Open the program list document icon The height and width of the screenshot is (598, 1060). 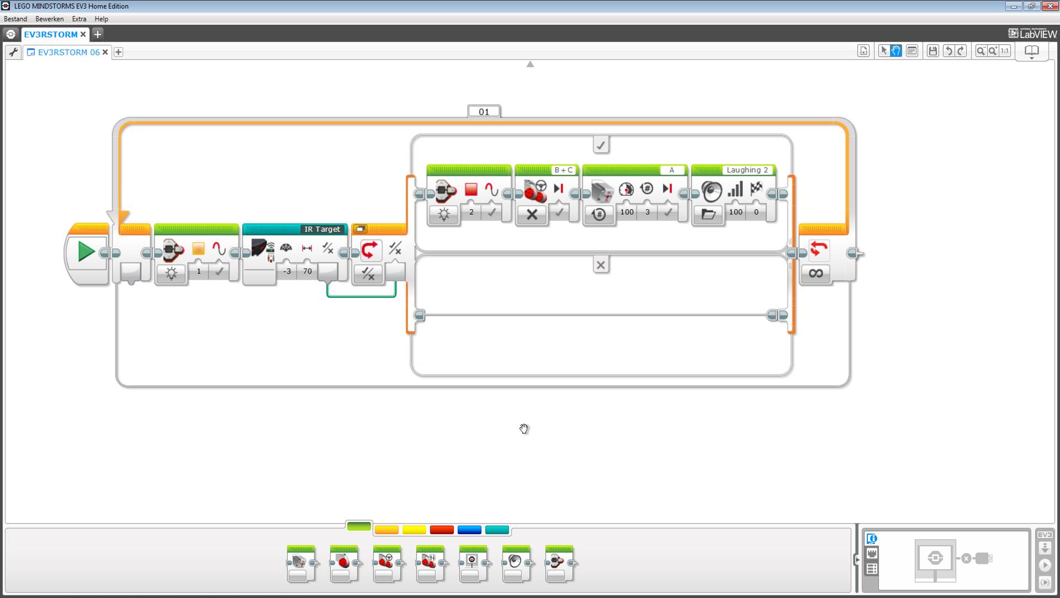(x=863, y=51)
